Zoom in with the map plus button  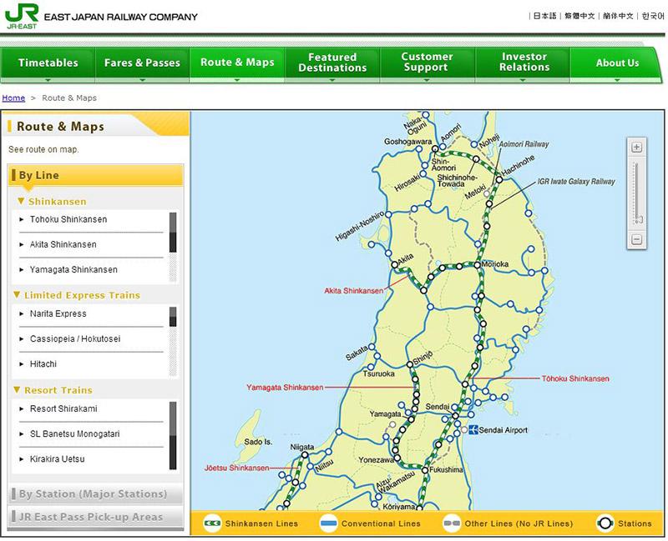coord(636,148)
